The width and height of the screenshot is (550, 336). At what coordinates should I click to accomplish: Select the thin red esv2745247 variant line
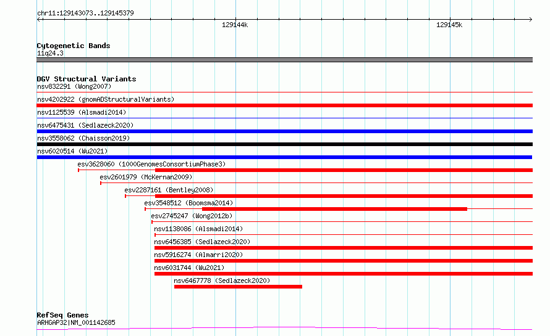coord(342,221)
